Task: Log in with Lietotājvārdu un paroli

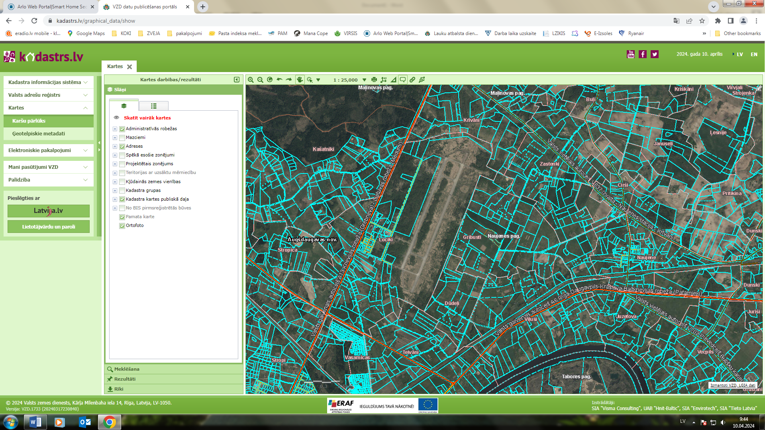Action: (x=49, y=227)
